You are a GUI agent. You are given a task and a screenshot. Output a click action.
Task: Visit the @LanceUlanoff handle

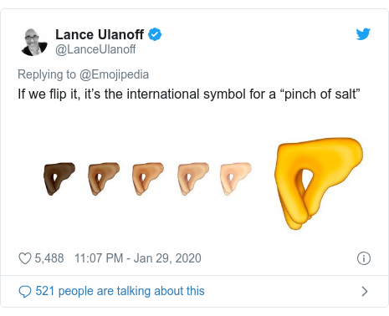pos(95,49)
